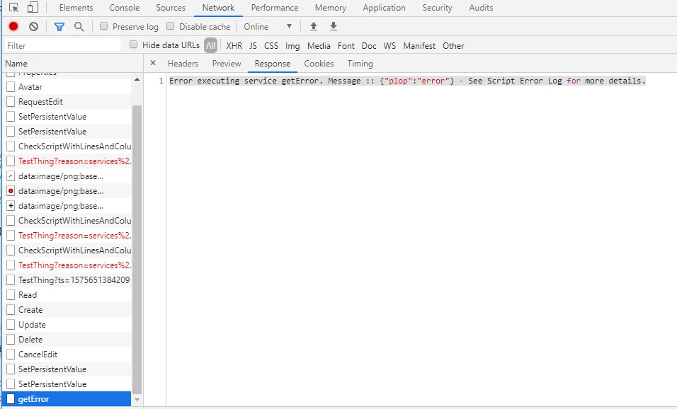Image resolution: width=677 pixels, height=409 pixels.
Task: Click into the Filter text field
Action: tap(62, 45)
